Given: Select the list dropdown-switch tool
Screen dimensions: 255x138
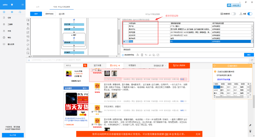Looking at the screenshot, I should [28, 41].
